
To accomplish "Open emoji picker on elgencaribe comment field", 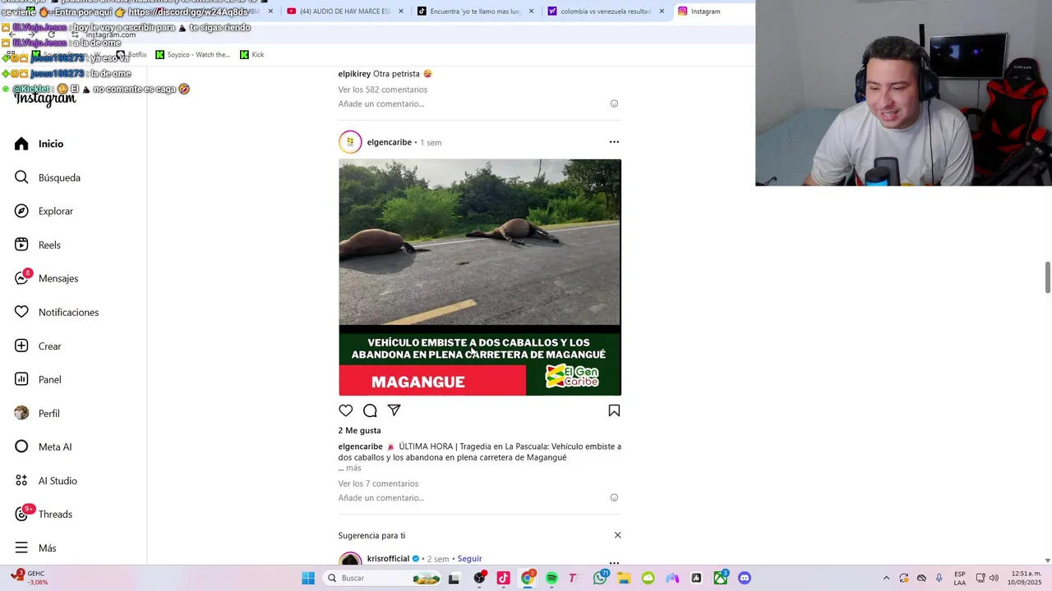I will [614, 497].
